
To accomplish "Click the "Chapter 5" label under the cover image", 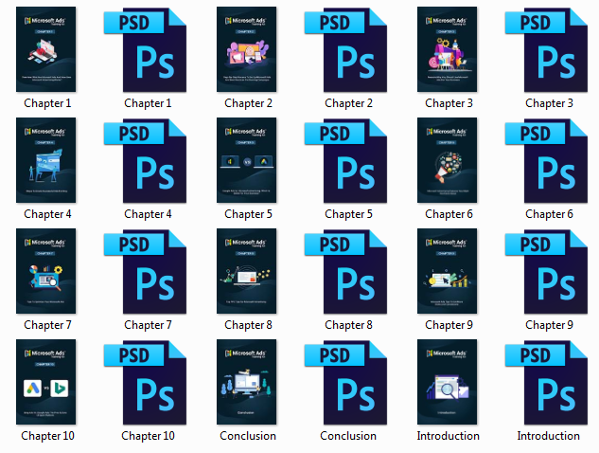I will pyautogui.click(x=248, y=214).
